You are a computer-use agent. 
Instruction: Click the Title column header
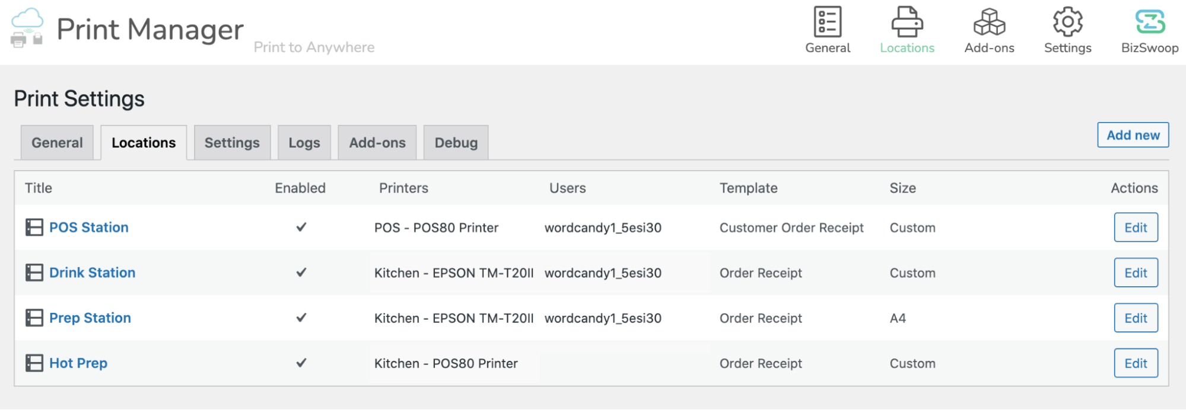[39, 188]
